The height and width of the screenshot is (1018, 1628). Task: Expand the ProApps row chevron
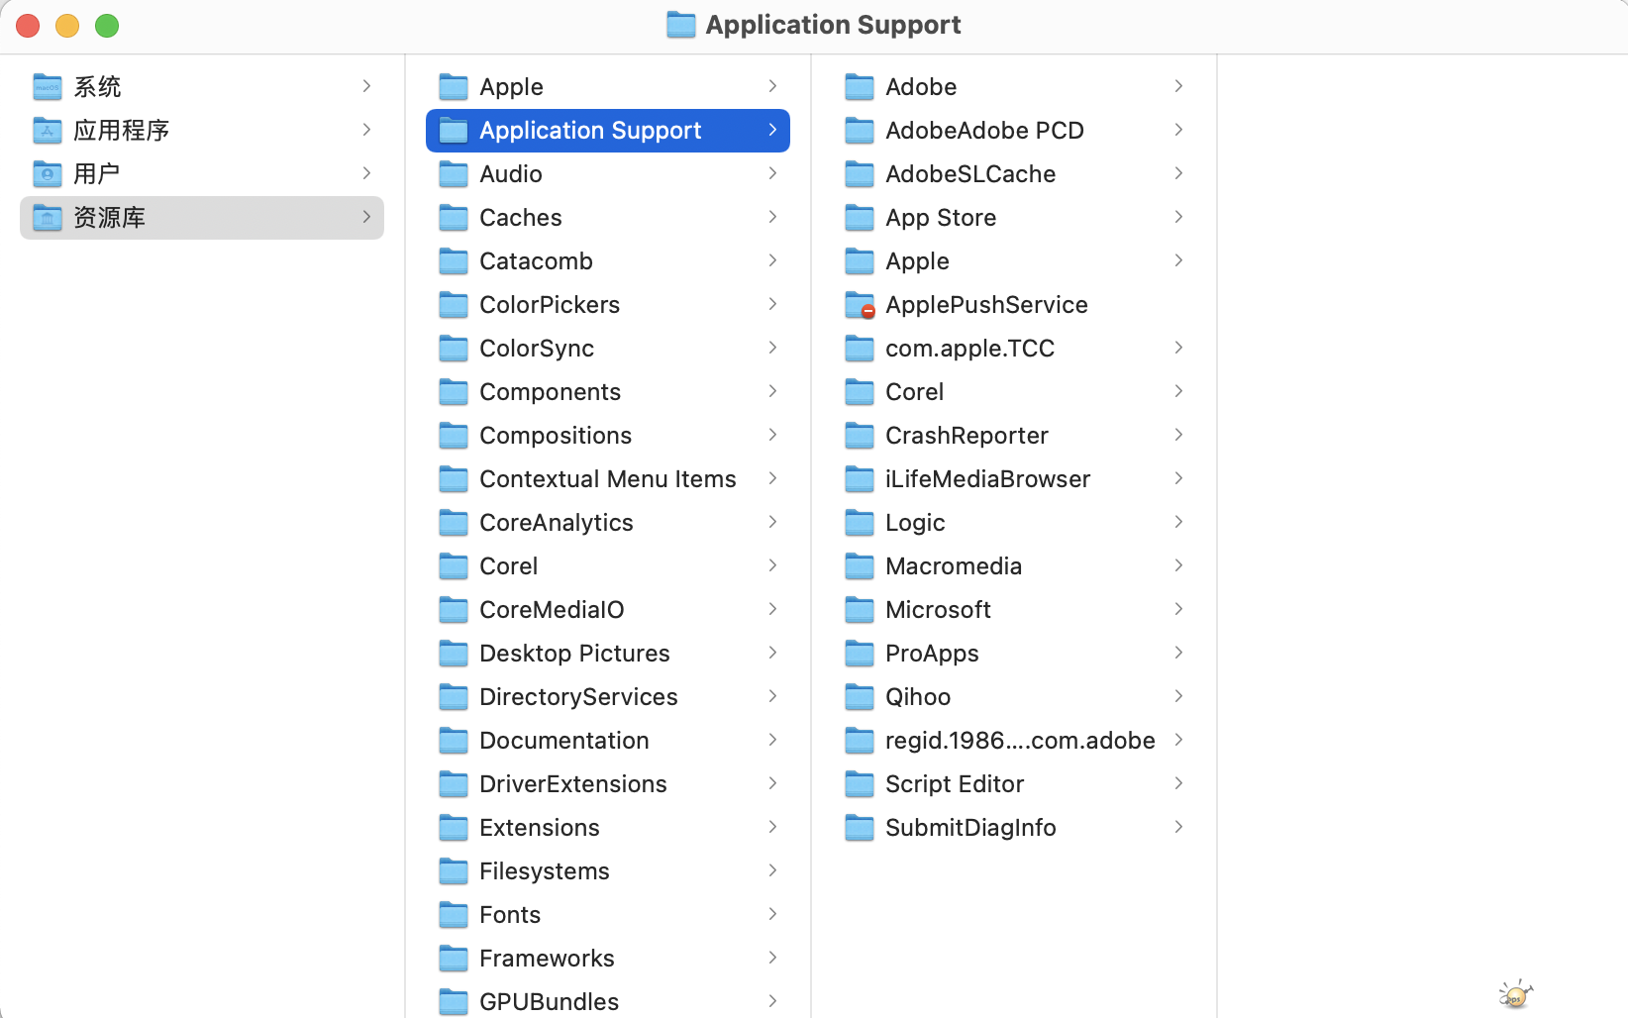coord(1178,653)
